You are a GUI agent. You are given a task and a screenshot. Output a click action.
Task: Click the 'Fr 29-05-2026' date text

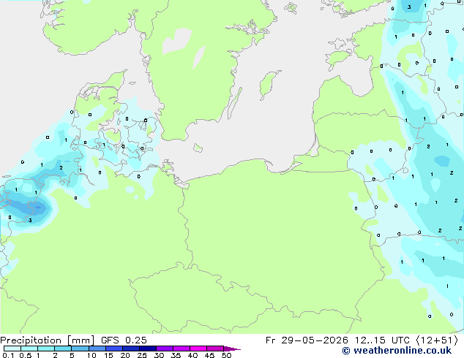click(x=307, y=340)
